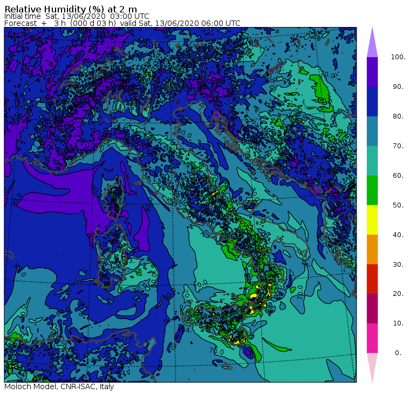Pick the magenta 0–10 legend band
The width and height of the screenshot is (410, 394).
point(372,338)
